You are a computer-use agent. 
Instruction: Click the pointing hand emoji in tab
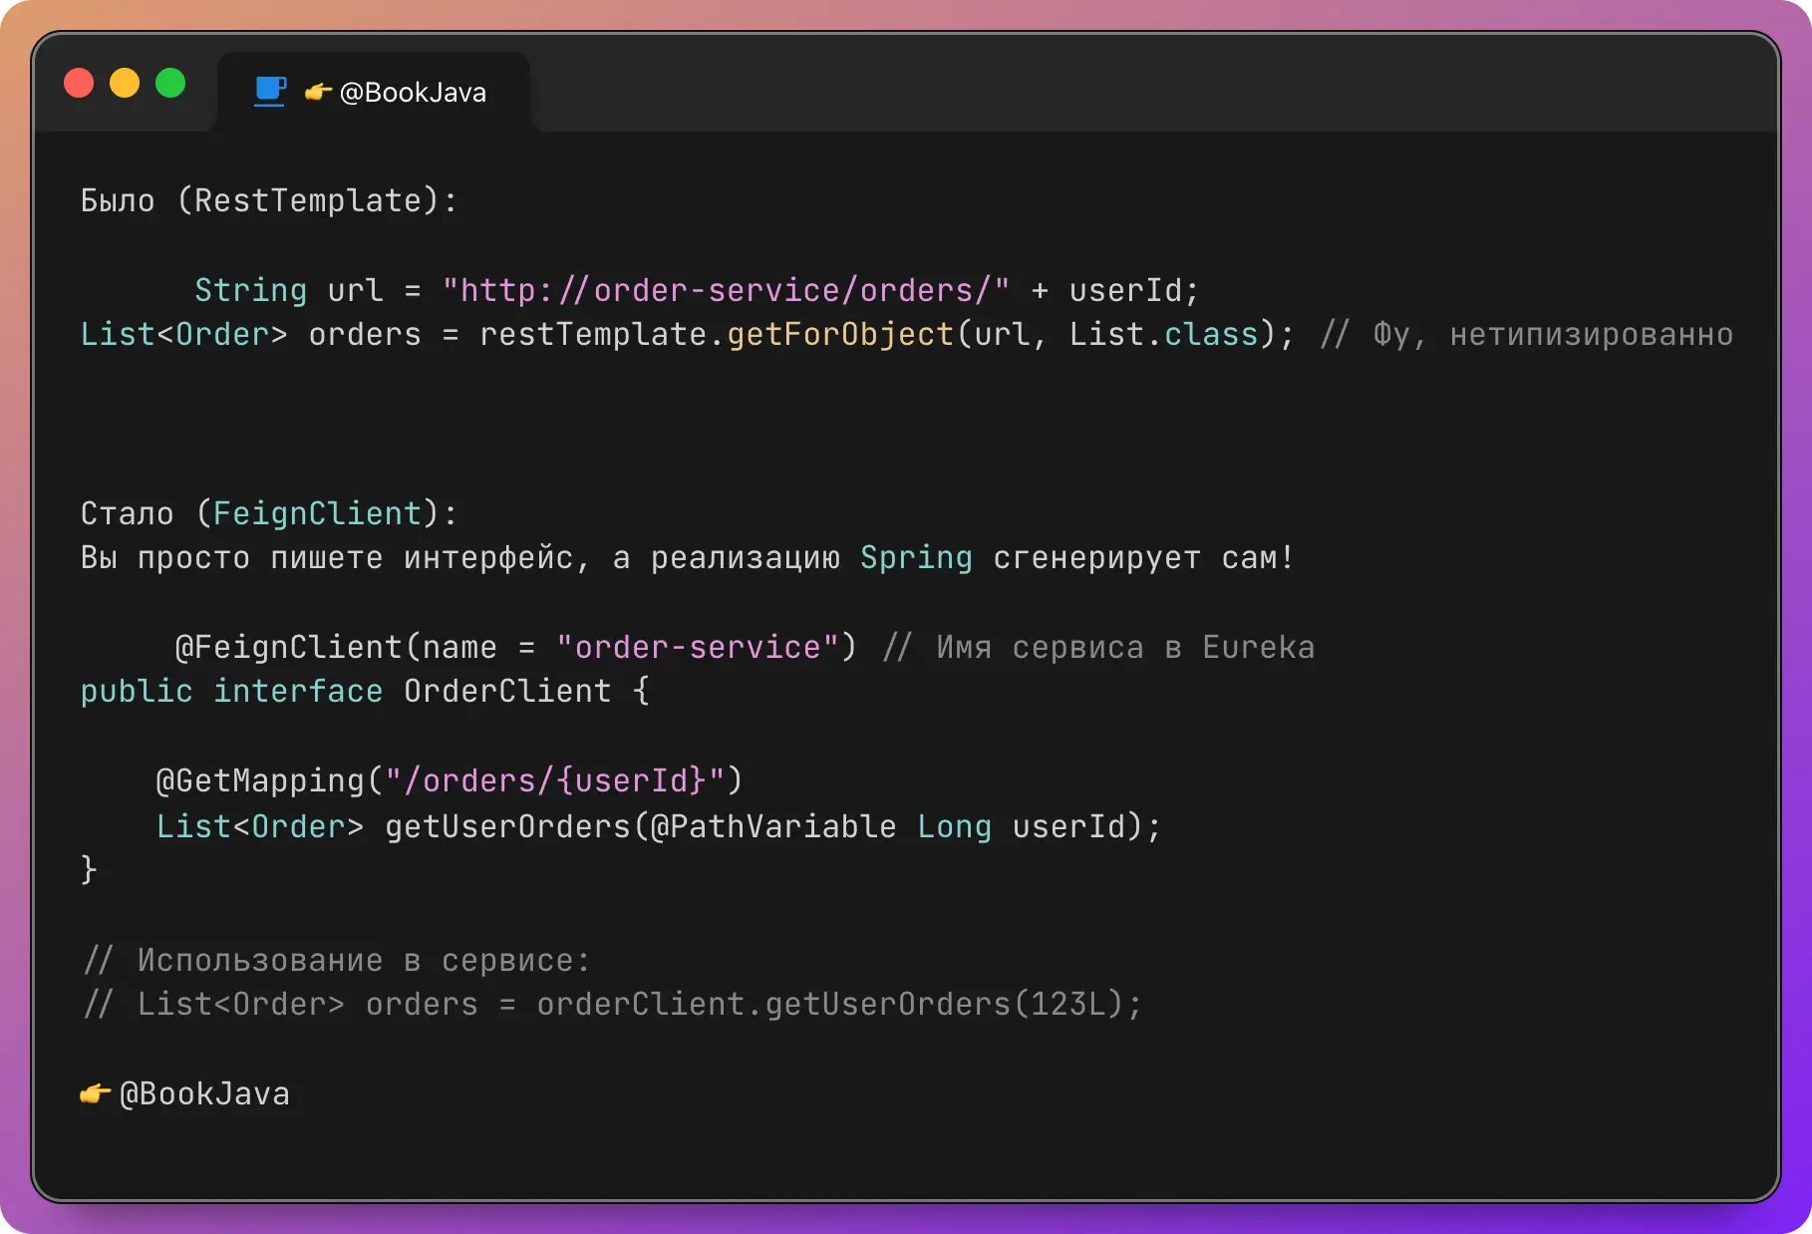[318, 93]
